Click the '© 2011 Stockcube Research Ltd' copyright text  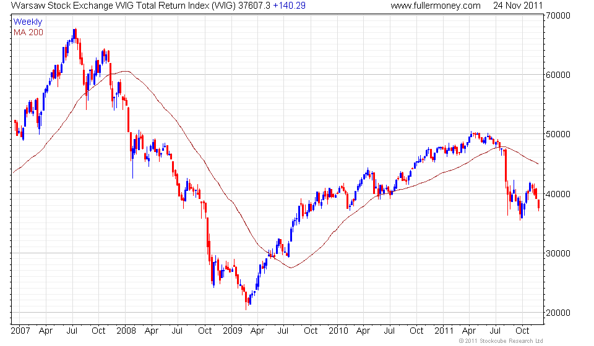501,341
